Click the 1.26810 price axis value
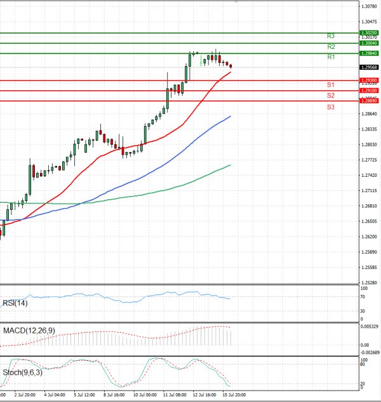The width and height of the screenshot is (381, 402). click(369, 206)
